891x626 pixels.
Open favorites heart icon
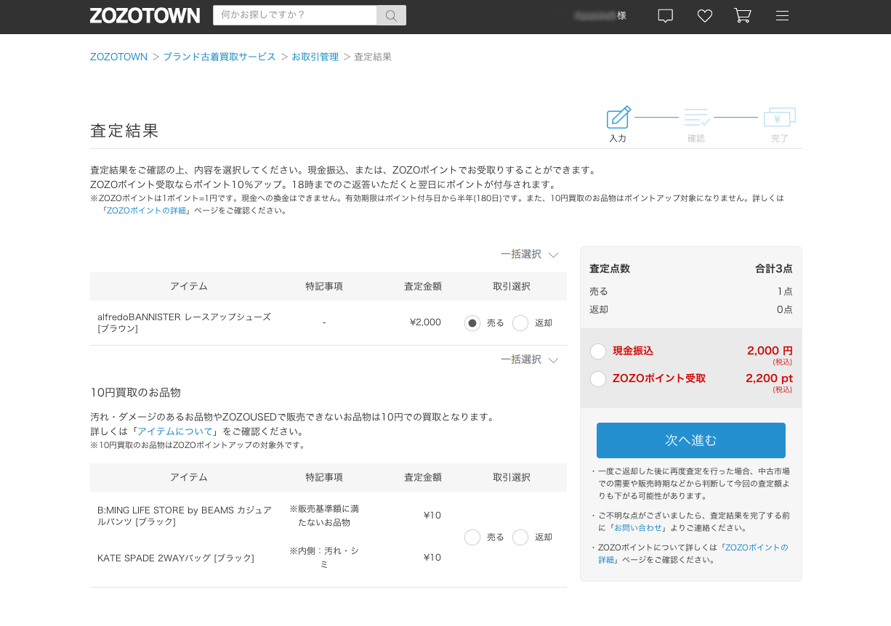click(x=704, y=15)
